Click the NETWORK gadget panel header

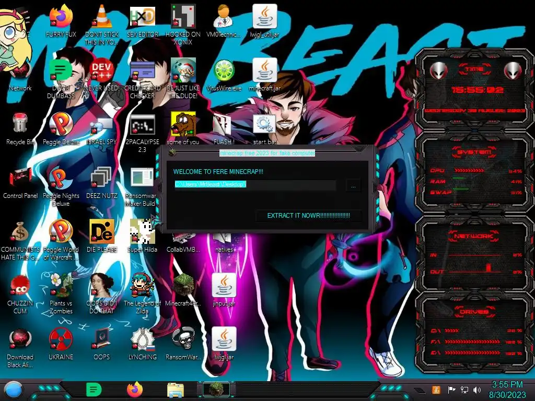474,236
